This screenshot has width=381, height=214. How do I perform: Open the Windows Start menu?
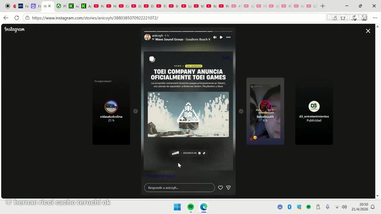(x=177, y=207)
